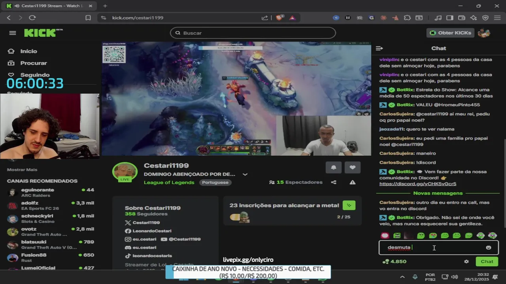This screenshot has height=284, width=506.
Task: Click the KICK logo
Action: point(43,33)
